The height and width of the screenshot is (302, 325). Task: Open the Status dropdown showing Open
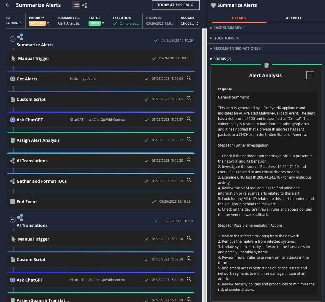[97, 23]
